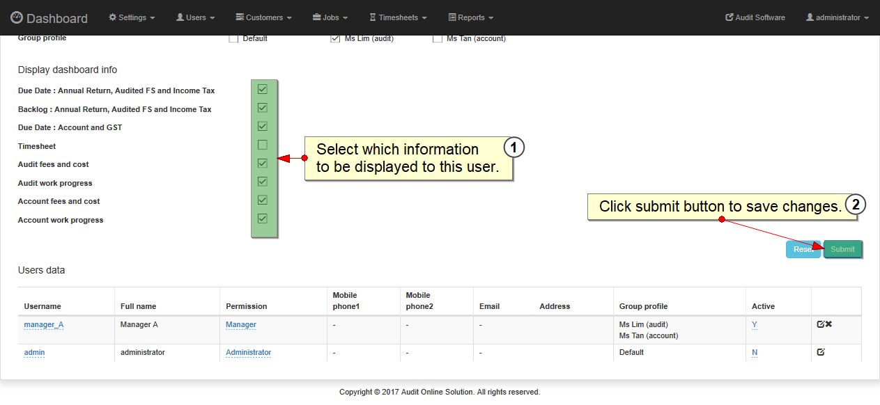Expand the Customers dropdown menu
The width and height of the screenshot is (880, 405).
tap(263, 17)
